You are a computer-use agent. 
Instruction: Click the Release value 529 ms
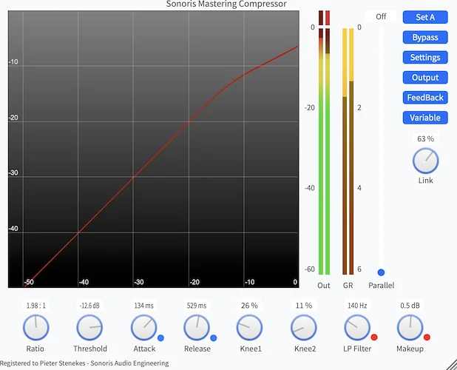(x=197, y=306)
